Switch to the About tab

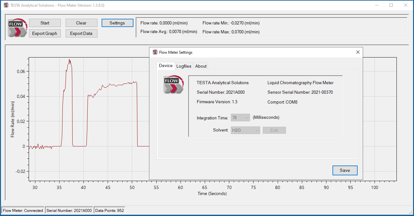click(201, 66)
